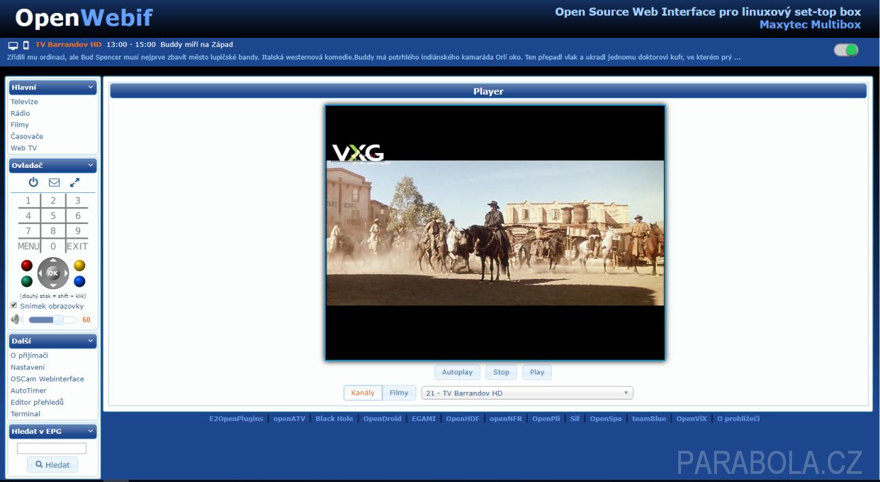Image resolution: width=880 pixels, height=482 pixels.
Task: Open the send message envelope icon
Action: click(54, 182)
